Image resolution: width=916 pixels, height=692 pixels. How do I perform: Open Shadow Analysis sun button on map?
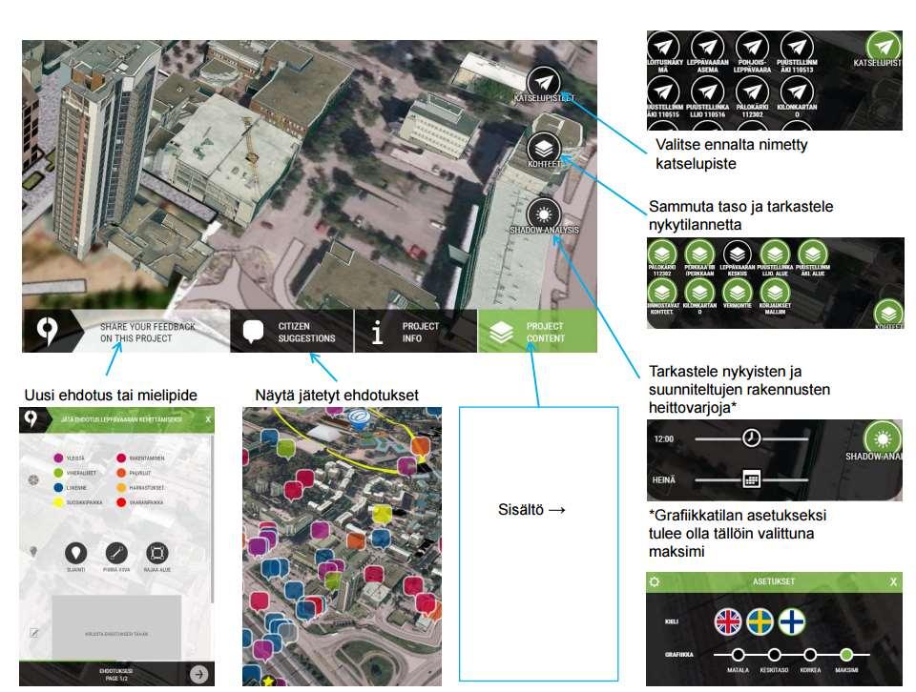coord(543,214)
